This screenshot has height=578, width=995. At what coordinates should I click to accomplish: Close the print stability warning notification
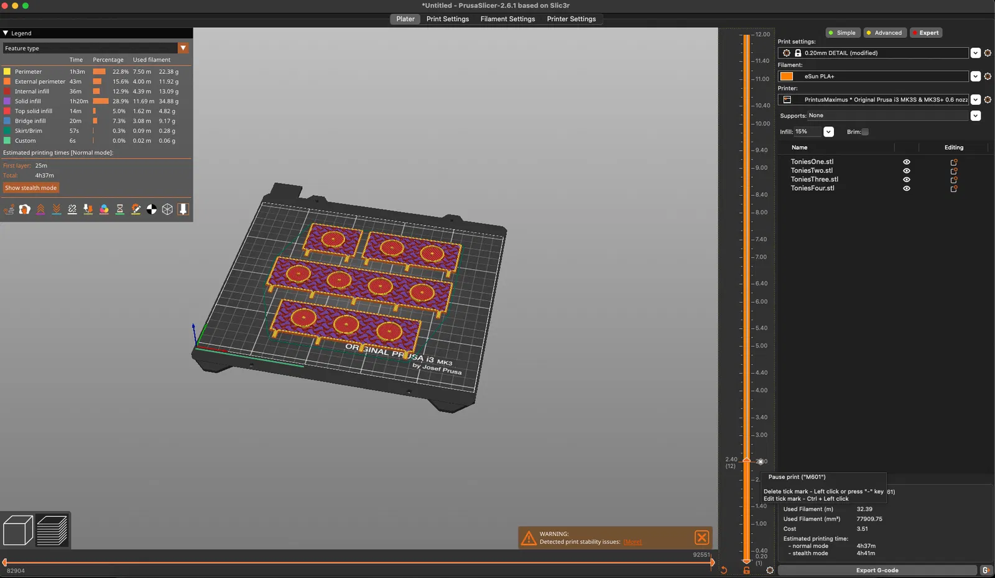click(x=702, y=538)
